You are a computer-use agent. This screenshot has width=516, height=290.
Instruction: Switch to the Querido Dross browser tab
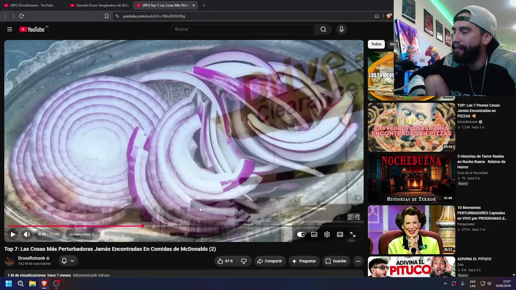click(99, 5)
